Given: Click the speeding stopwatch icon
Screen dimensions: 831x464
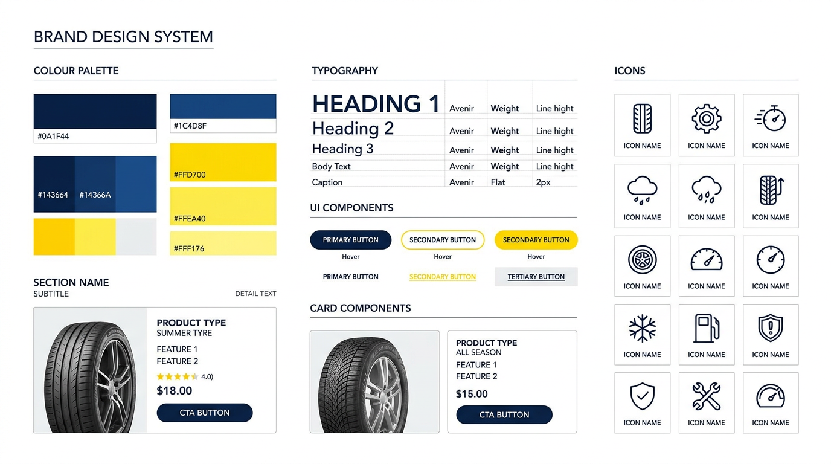Looking at the screenshot, I should 771,118.
